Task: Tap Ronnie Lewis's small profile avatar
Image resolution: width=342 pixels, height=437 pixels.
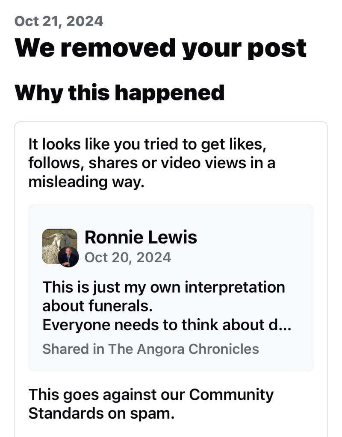Action: click(68, 257)
